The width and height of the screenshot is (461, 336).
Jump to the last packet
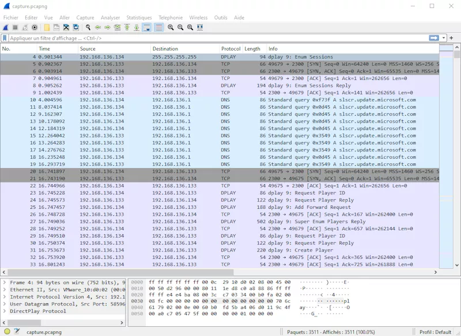(x=137, y=28)
